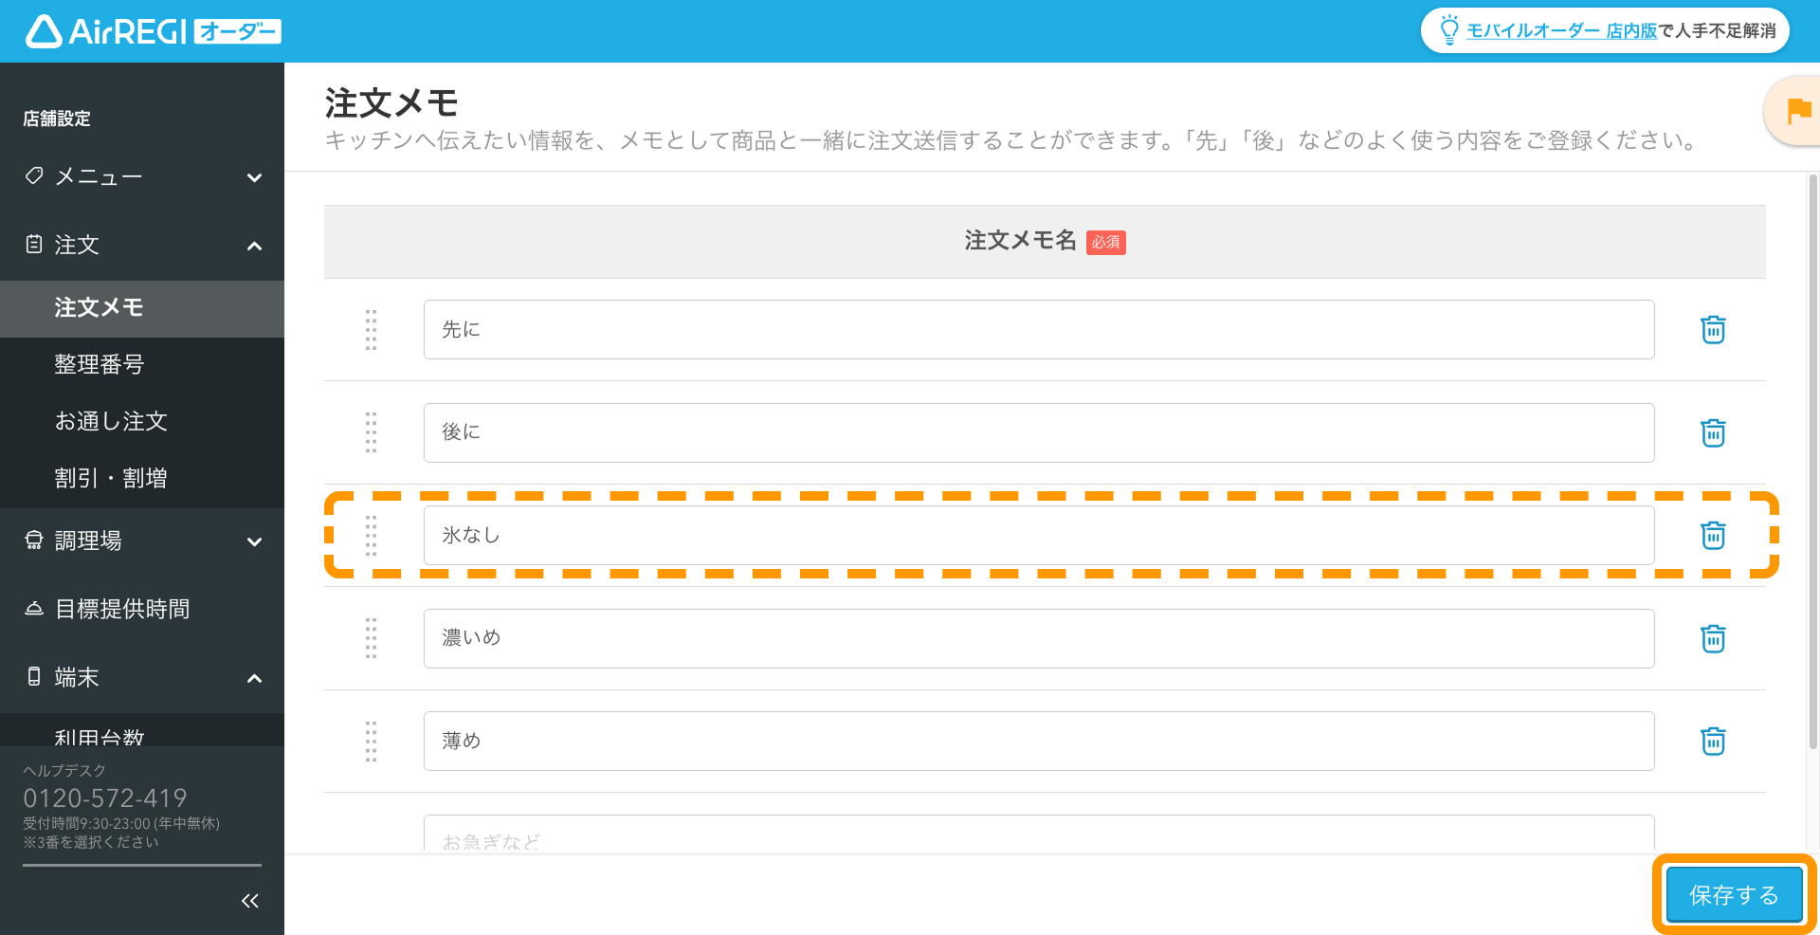The image size is (1820, 935).
Task: Collapse sidebar with double chevron icon
Action: (250, 901)
